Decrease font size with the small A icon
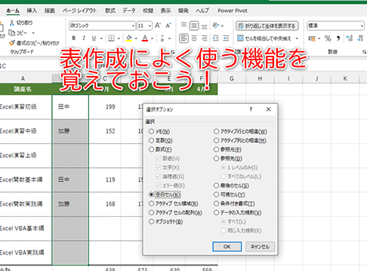367x271 pixels. (x=168, y=26)
